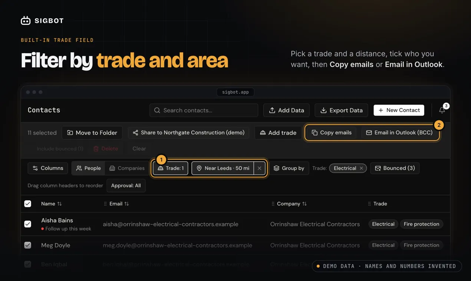Clear the Near Leeds location filter
471x281 pixels.
coord(259,168)
